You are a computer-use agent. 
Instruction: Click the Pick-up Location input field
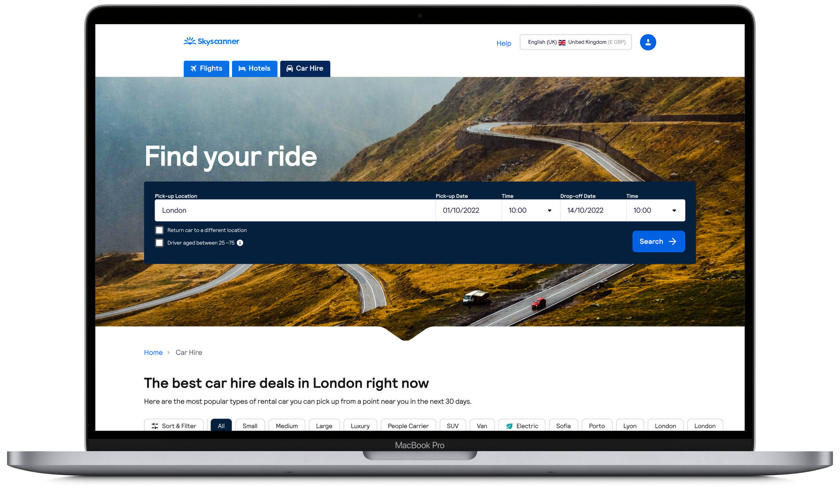[294, 210]
